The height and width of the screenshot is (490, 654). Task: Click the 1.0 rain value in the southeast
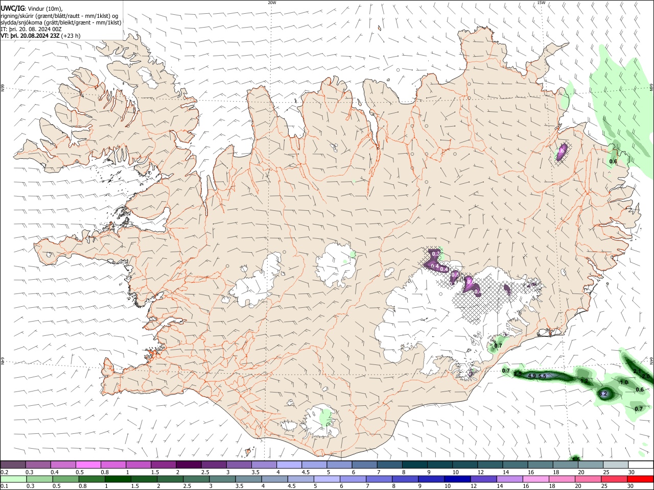[x=624, y=382]
